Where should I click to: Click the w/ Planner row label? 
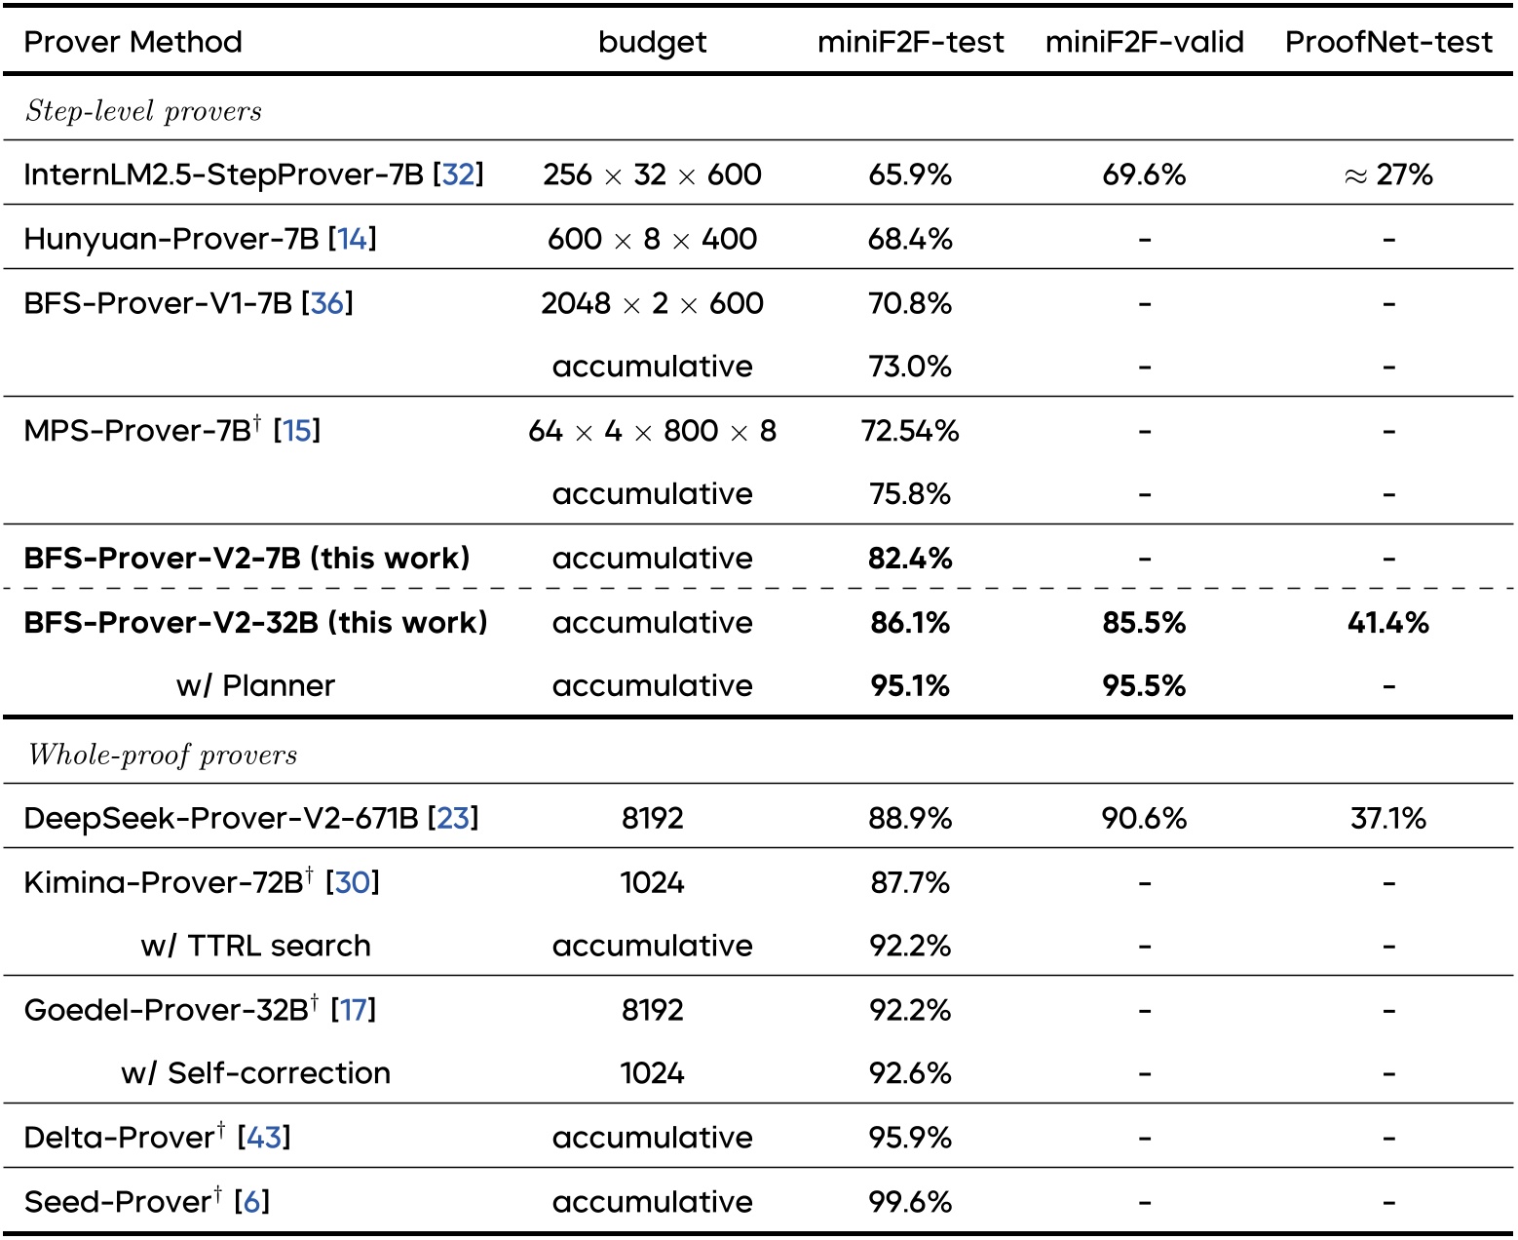pyautogui.click(x=255, y=686)
